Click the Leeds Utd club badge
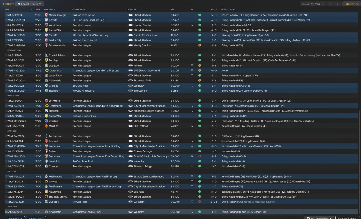The width and height of the screenshot is (361, 219). [x=47, y=162]
